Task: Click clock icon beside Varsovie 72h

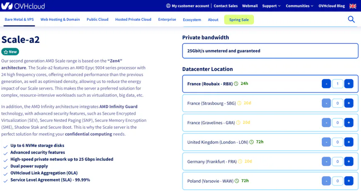Action: [x=237, y=181]
